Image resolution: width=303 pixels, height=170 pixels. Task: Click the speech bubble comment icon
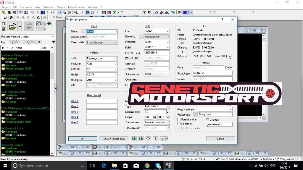148,139
